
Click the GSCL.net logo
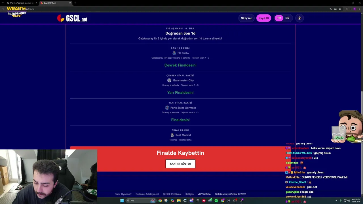[72, 18]
